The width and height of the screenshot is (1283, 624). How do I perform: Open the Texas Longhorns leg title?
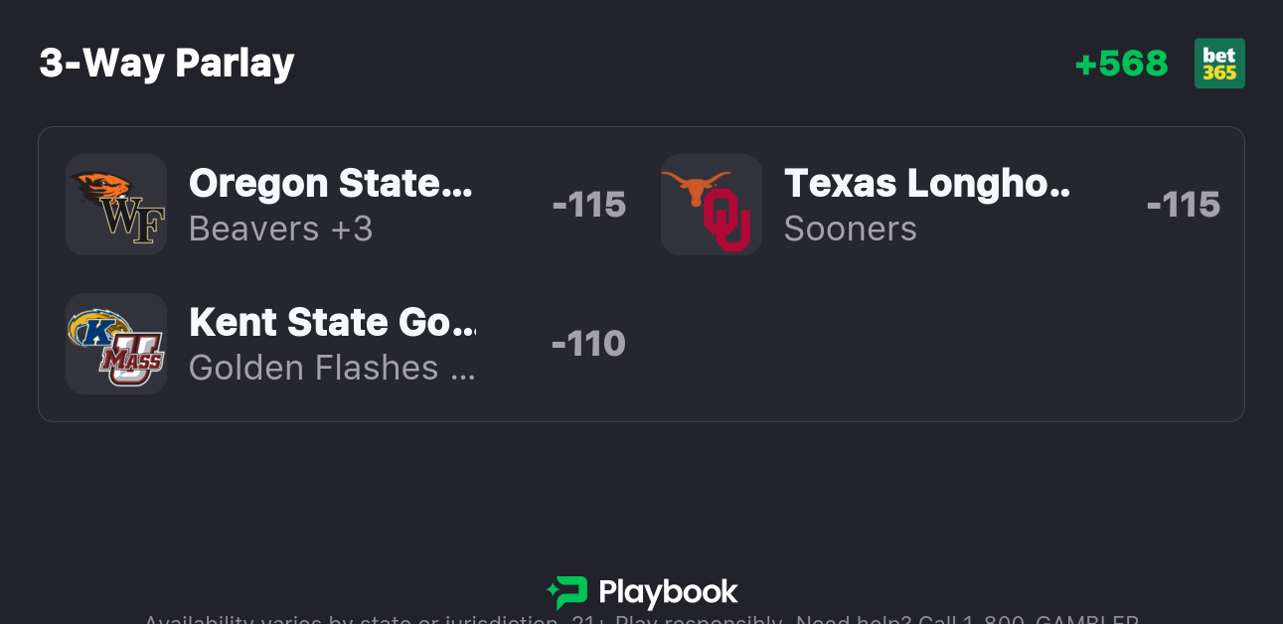[926, 184]
